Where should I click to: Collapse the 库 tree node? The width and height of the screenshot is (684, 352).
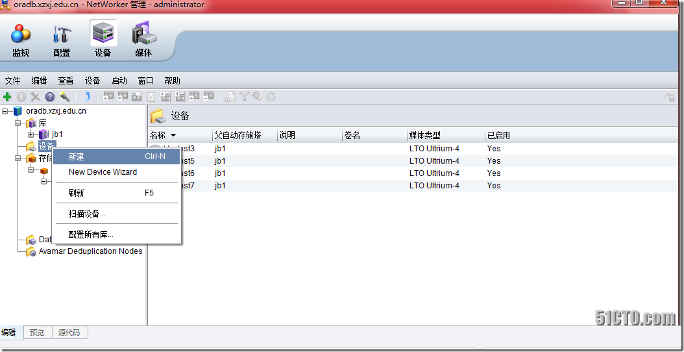tap(18, 123)
